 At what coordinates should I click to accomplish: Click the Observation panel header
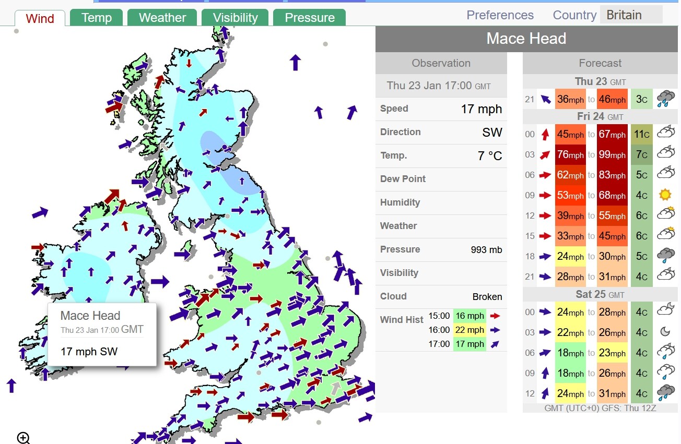[x=441, y=63]
